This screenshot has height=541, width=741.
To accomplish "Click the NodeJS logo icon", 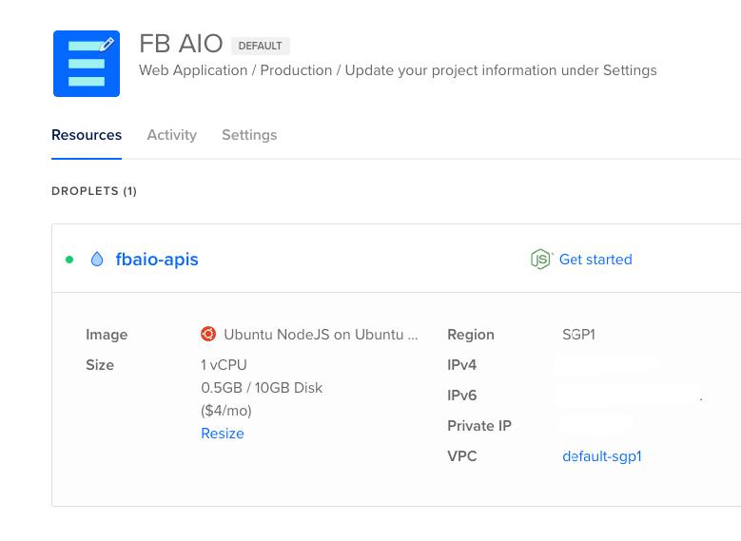I will tap(540, 259).
